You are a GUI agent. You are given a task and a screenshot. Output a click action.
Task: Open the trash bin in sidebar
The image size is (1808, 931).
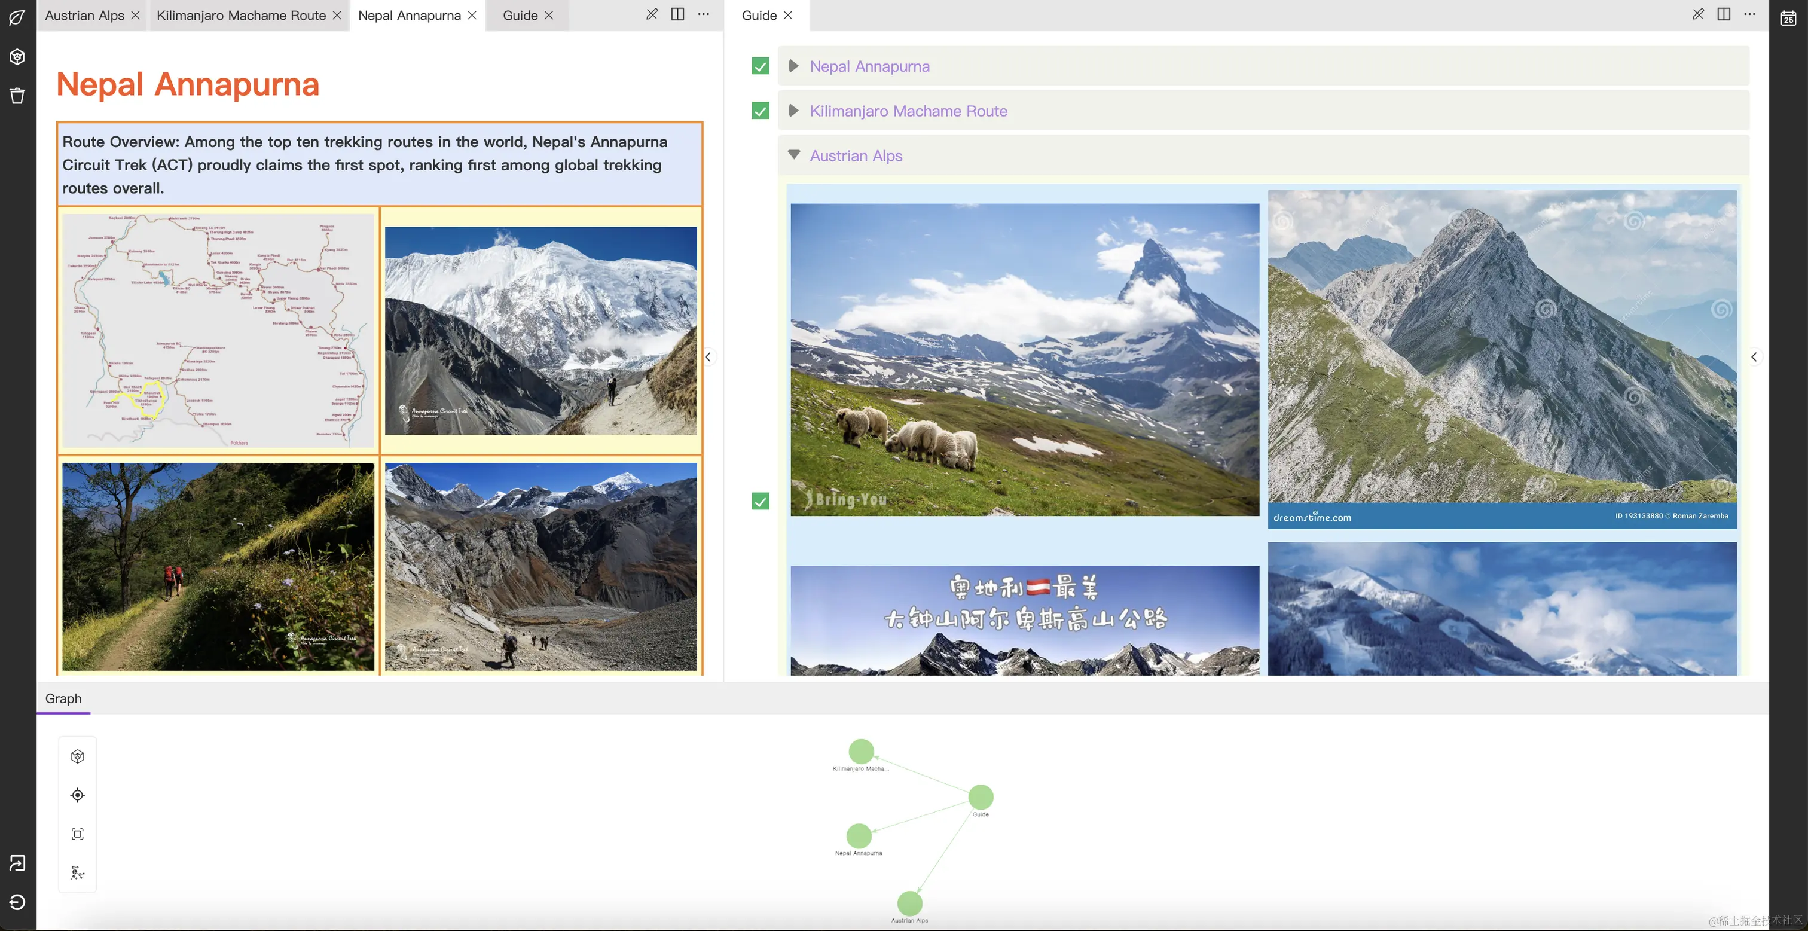[17, 96]
